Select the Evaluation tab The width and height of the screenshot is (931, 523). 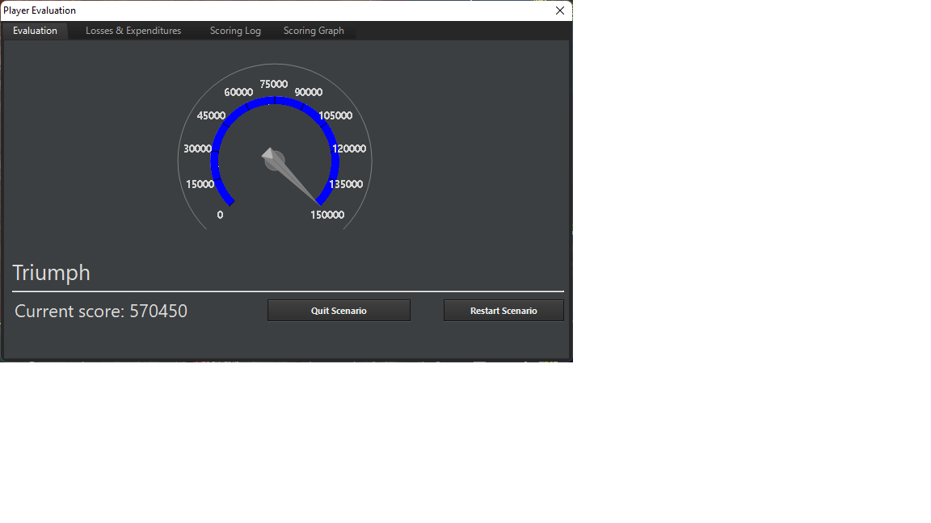[x=35, y=31]
